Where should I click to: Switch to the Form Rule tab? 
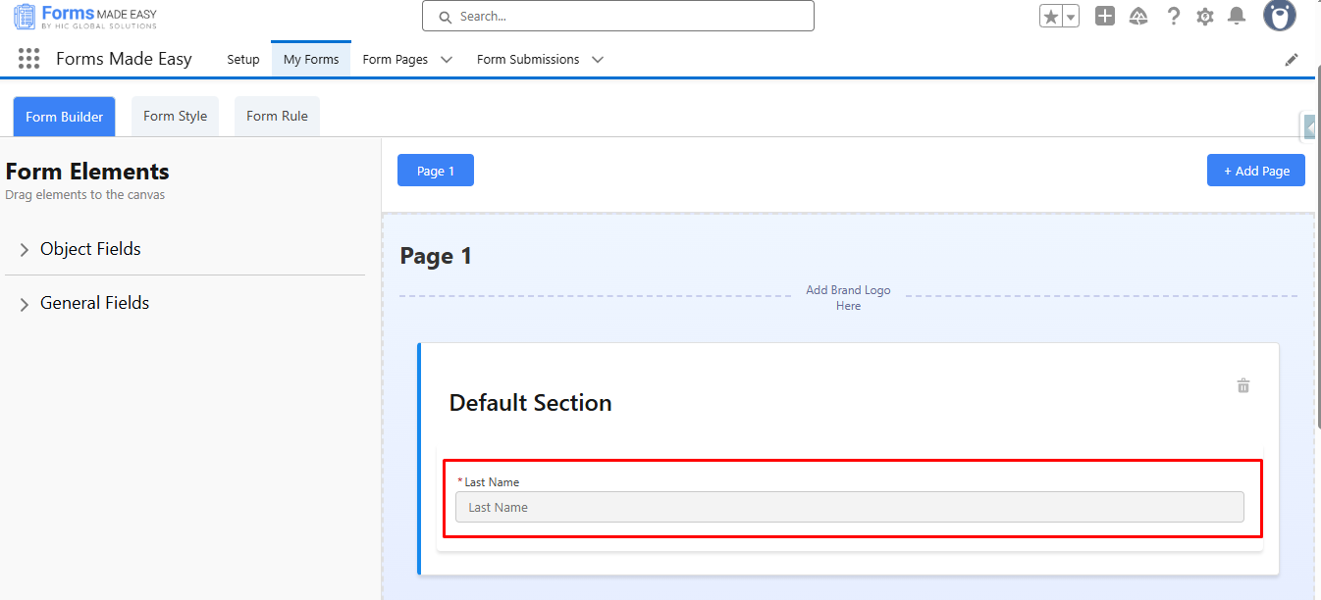coord(277,116)
